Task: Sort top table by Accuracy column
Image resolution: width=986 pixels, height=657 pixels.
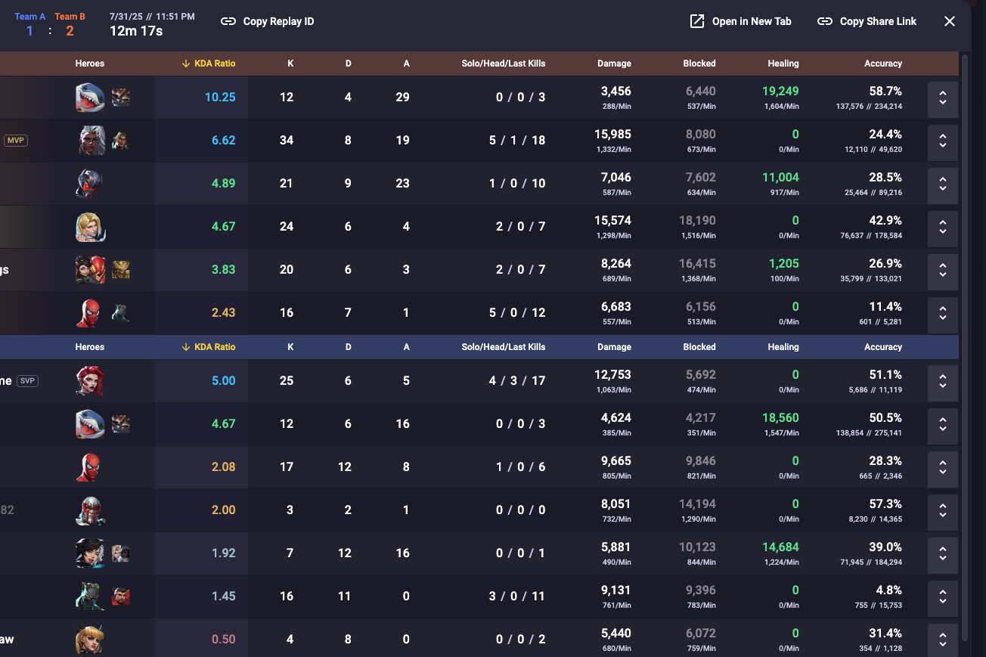Action: (x=883, y=64)
